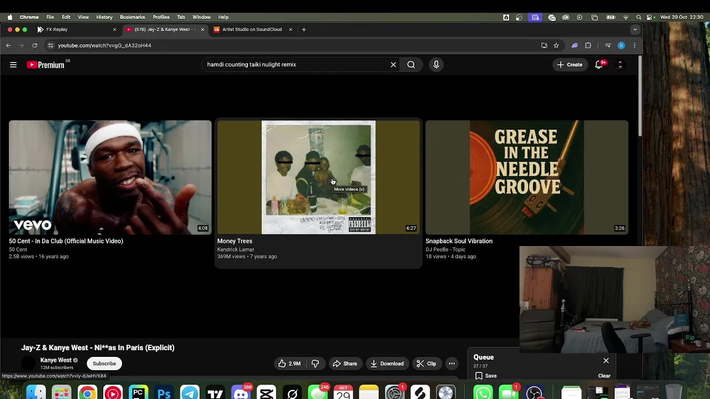
Task: Go back with the browser back arrow
Action: [x=8, y=45]
